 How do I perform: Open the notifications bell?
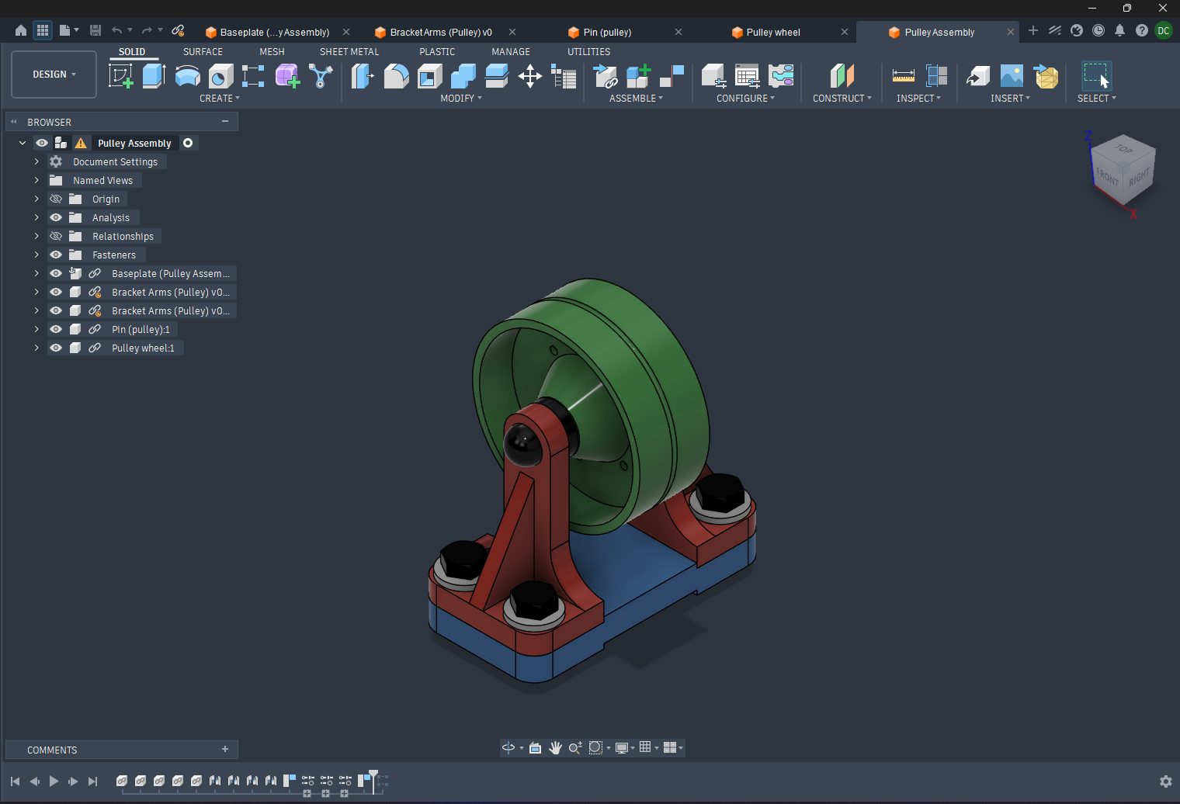[1119, 31]
